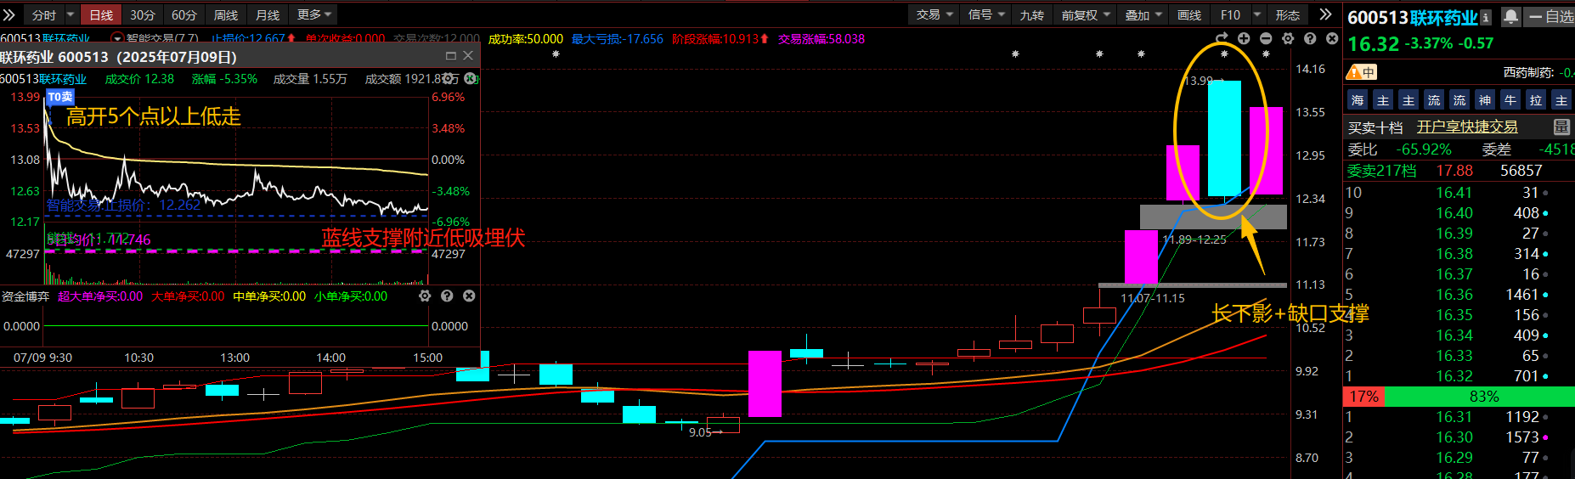This screenshot has width=1575, height=479.
Task: Click the 牛 tag icon
Action: [1510, 100]
